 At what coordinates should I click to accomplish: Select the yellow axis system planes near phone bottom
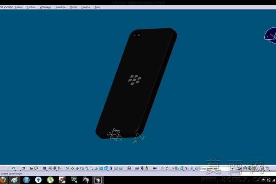point(114,135)
